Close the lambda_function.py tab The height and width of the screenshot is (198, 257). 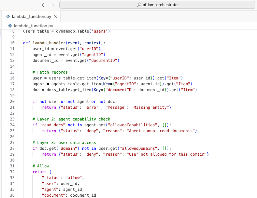(x=56, y=17)
